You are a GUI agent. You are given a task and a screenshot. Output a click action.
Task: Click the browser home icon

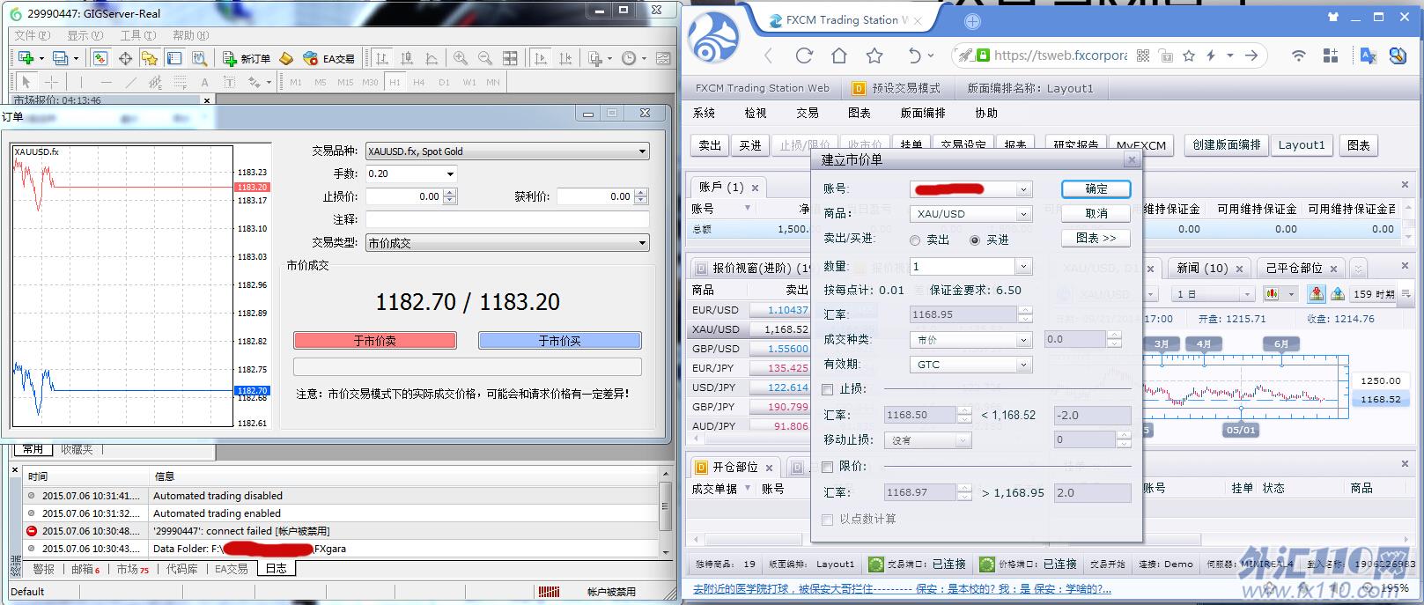[839, 55]
